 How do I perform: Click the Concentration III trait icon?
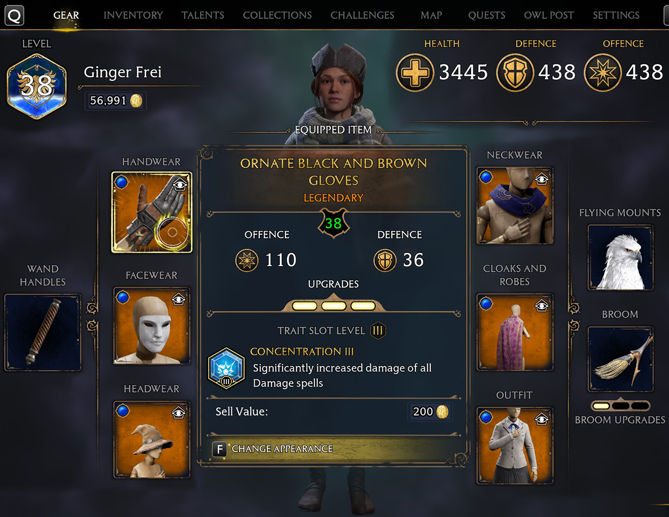225,370
